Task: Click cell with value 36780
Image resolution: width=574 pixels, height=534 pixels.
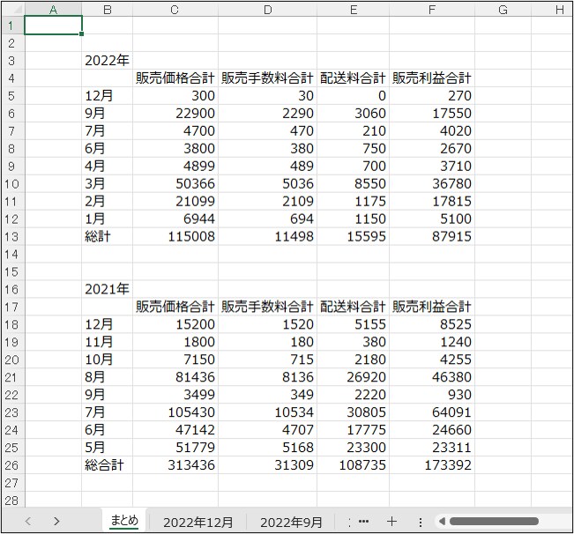Action: pos(432,183)
